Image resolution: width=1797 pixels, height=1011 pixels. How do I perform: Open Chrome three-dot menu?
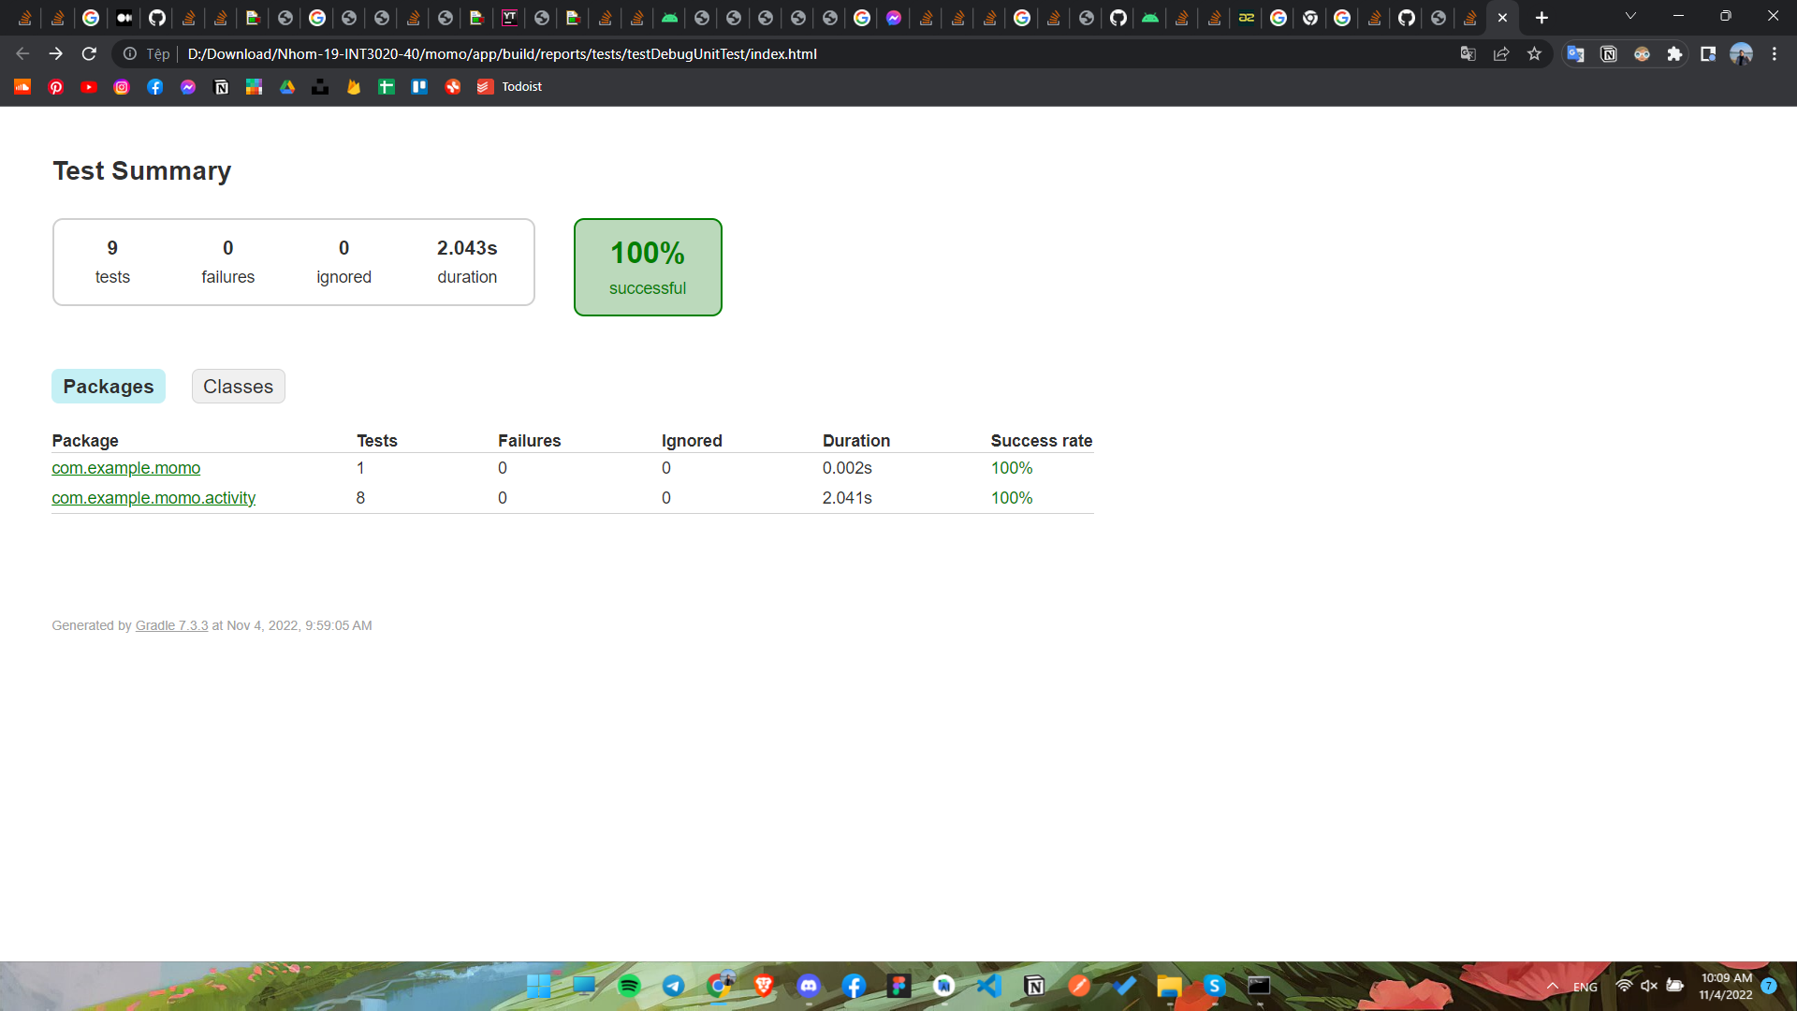point(1775,54)
